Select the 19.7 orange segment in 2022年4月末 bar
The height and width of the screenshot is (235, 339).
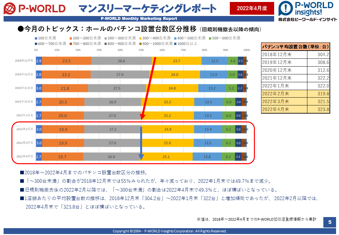(63, 157)
